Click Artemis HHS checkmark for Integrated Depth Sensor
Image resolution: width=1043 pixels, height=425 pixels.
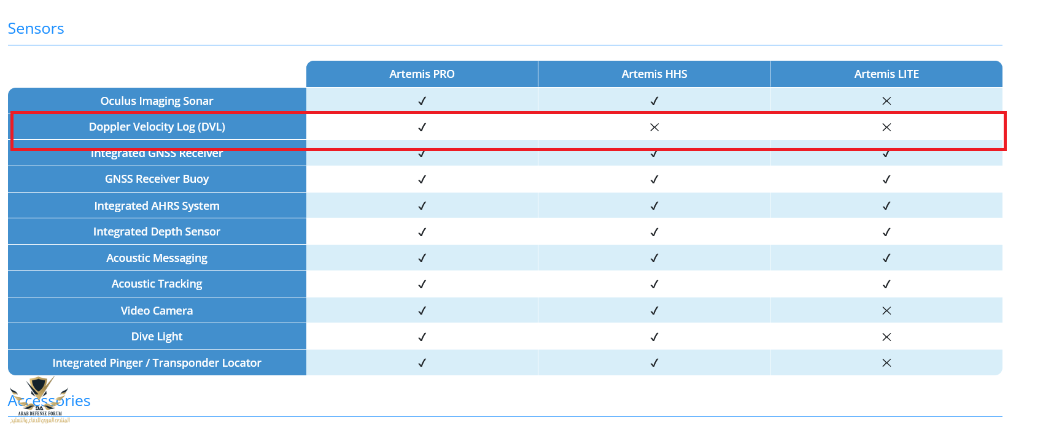(654, 232)
